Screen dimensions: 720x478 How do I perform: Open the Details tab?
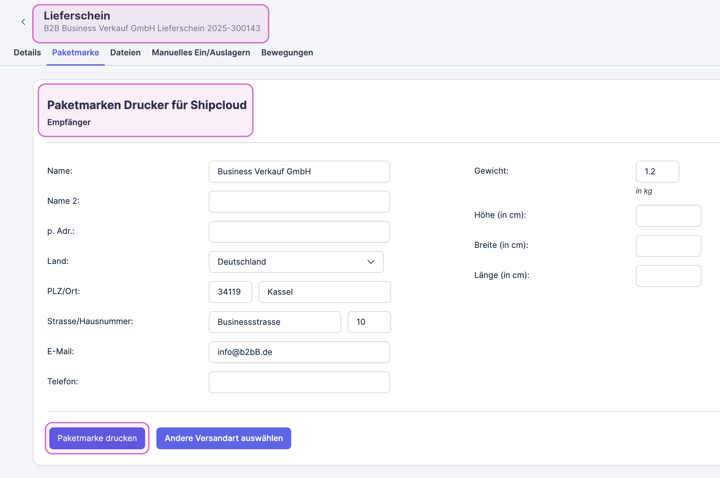point(27,53)
